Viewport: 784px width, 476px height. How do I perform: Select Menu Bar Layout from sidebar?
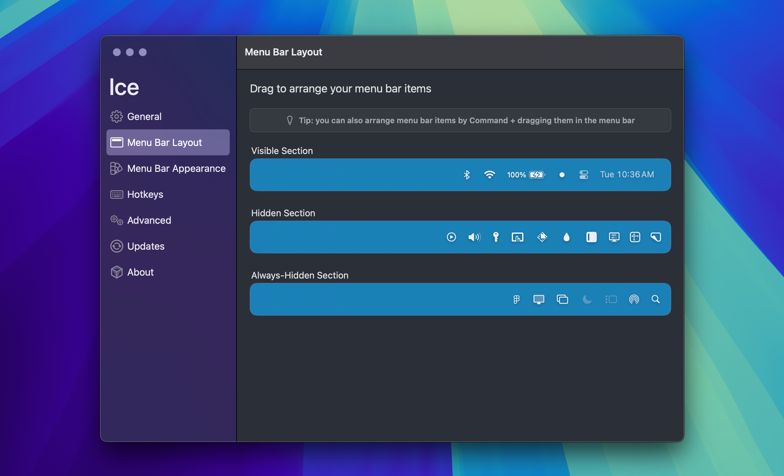tap(167, 142)
